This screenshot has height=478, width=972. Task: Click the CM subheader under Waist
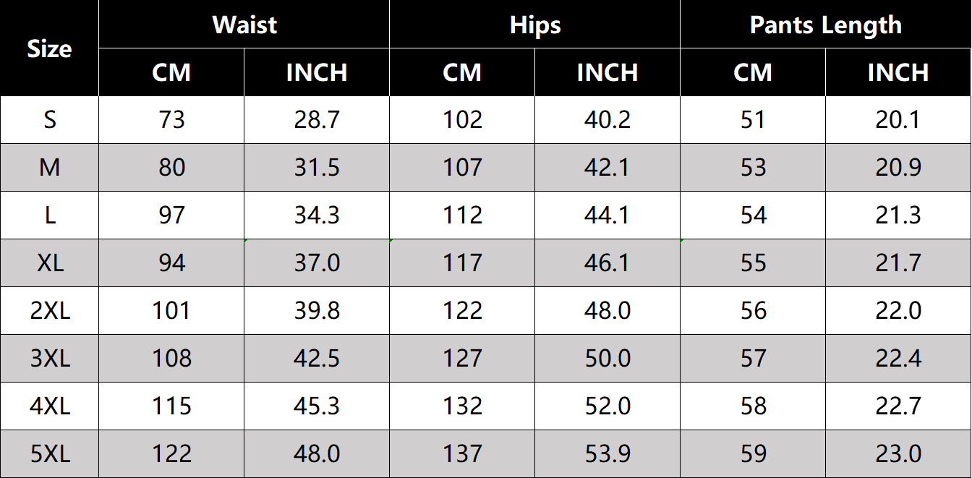[x=171, y=72]
